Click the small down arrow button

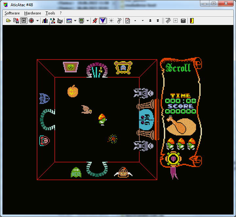coord(143,21)
